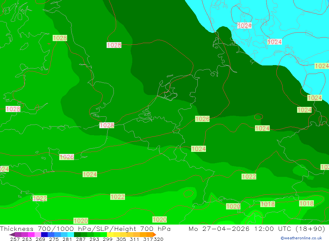The height and width of the screenshot is (241, 329).
Task: Click the legend value '293'
Action: [x=94, y=239]
